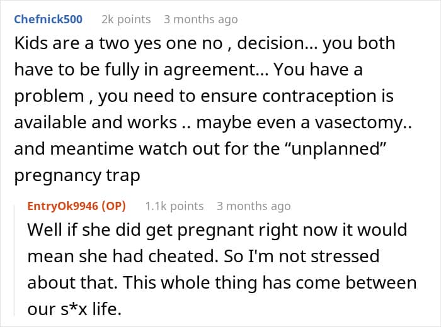Screen dimensions: 441x327
Task: Open Chefnick500's comment timestamp permalink
Action: click(x=201, y=19)
